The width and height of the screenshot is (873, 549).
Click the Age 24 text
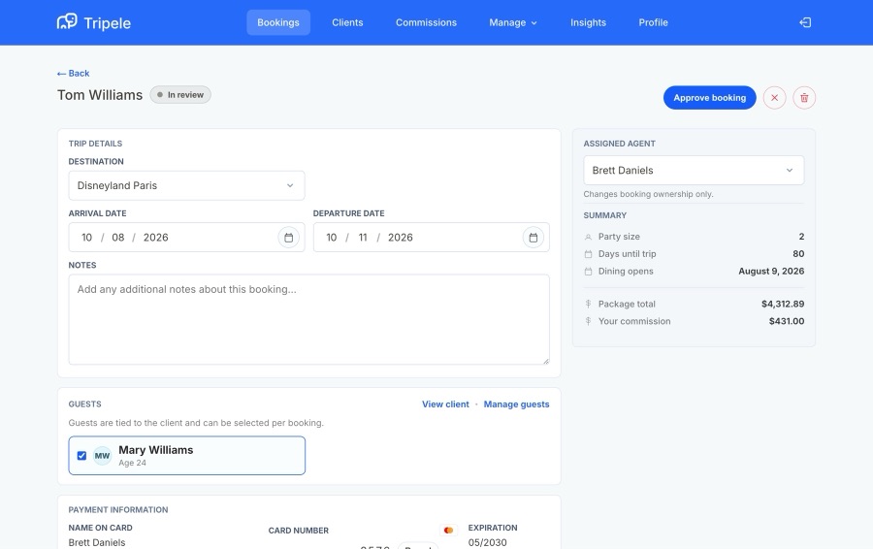pyautogui.click(x=132, y=463)
